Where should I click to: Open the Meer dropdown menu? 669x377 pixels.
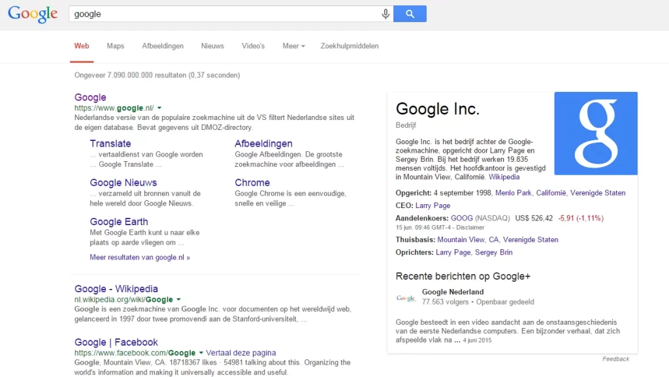(293, 46)
